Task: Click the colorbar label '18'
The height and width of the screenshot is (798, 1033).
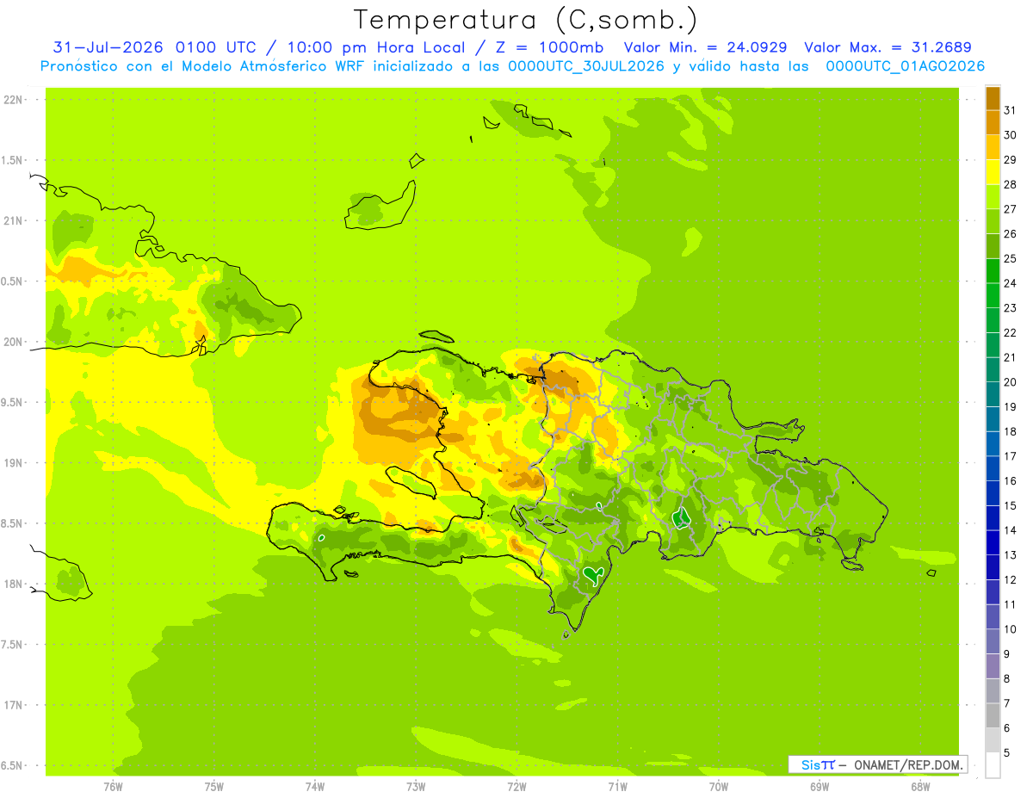Action: [x=1010, y=431]
